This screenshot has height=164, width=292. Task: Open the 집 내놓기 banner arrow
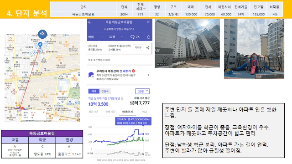coord(148,75)
